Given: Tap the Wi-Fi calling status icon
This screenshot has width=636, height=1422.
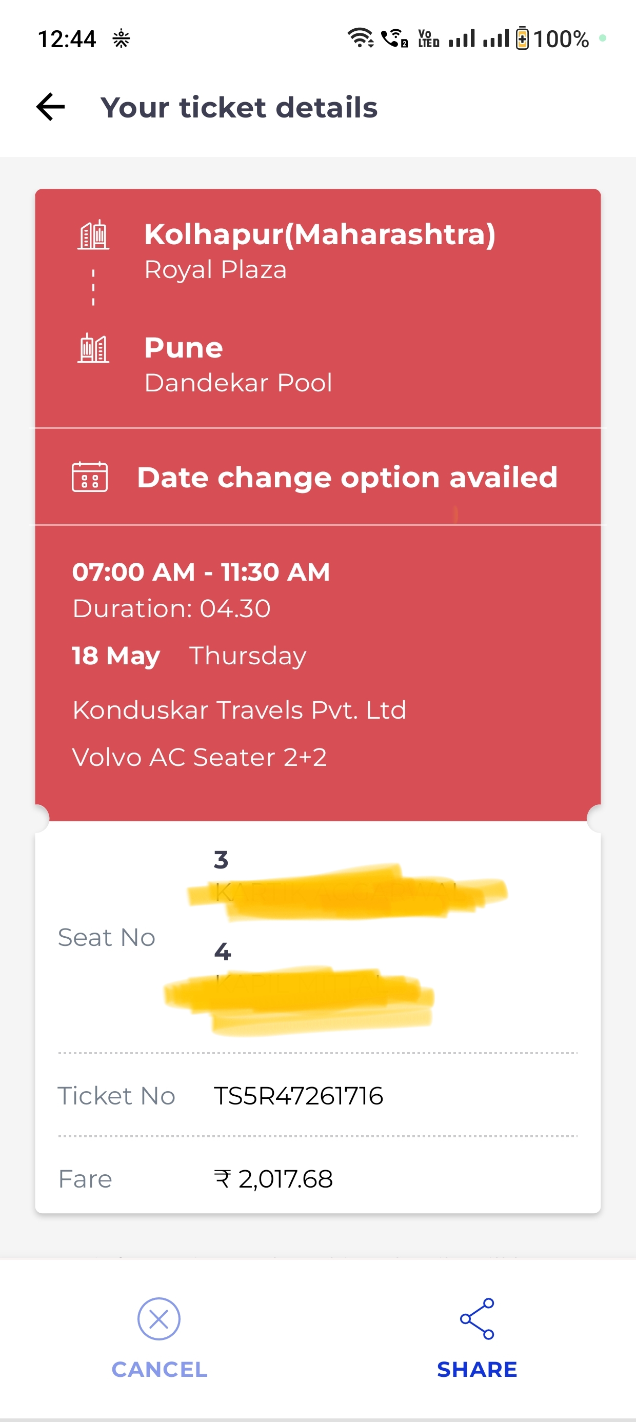Looking at the screenshot, I should pos(394,38).
